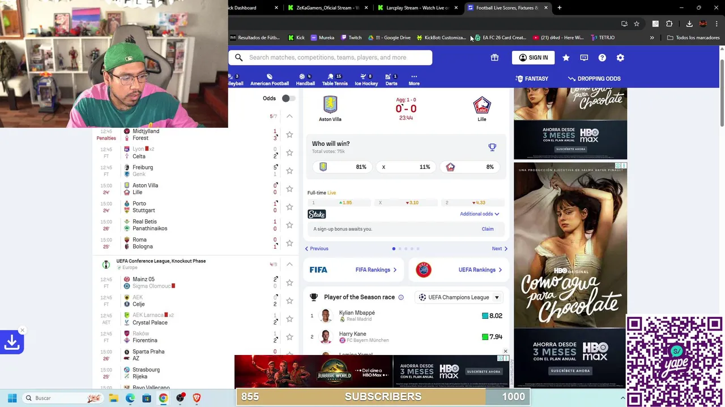Vote for Aston Villa at 81%

pos(342,167)
